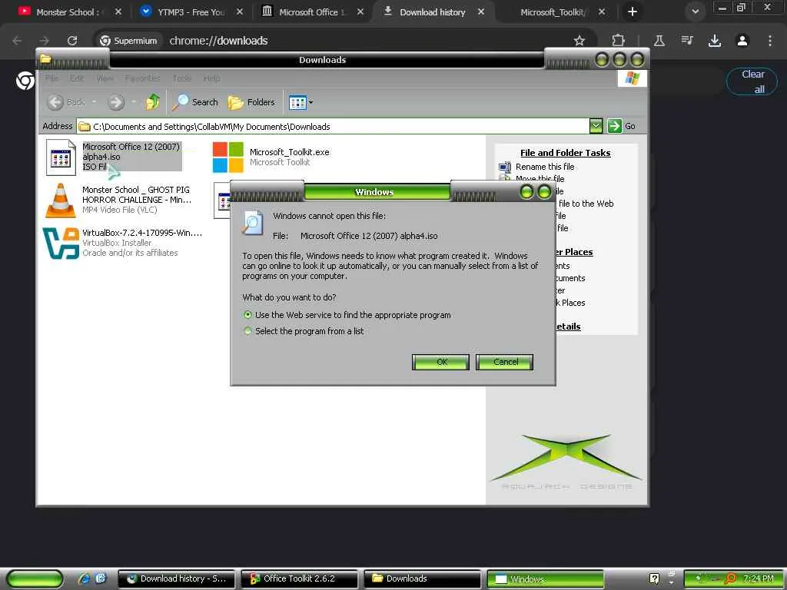787x590 pixels.
Task: Click the green Start button
Action: 35,578
